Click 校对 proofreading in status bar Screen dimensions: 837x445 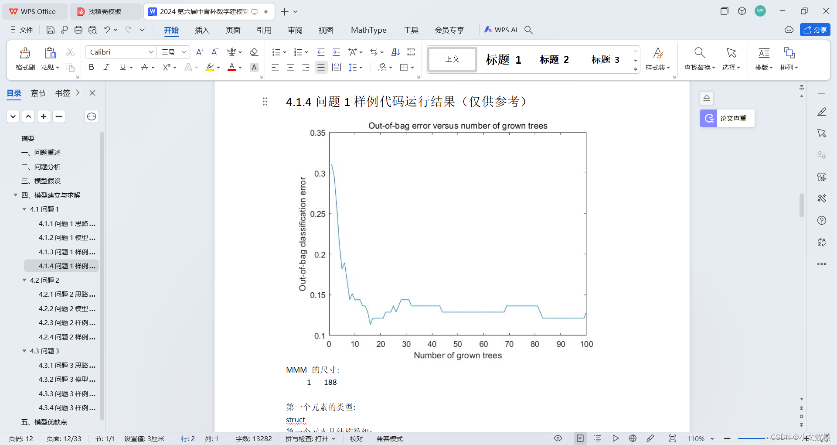(x=357, y=438)
